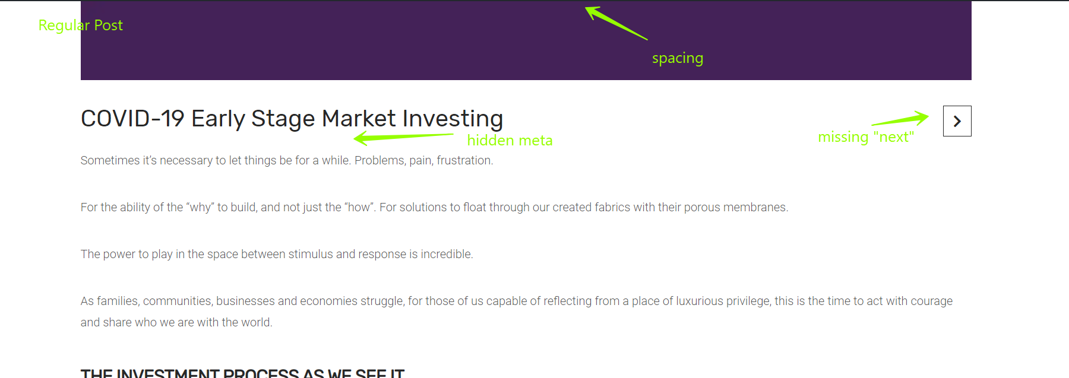Click the green arrow pointing at the next button
The image size is (1069, 378).
click(900, 118)
